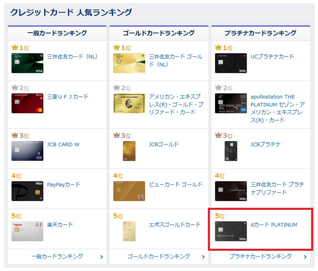Open the dカード PLATINUM link
The width and height of the screenshot is (318, 271).
[x=274, y=225]
